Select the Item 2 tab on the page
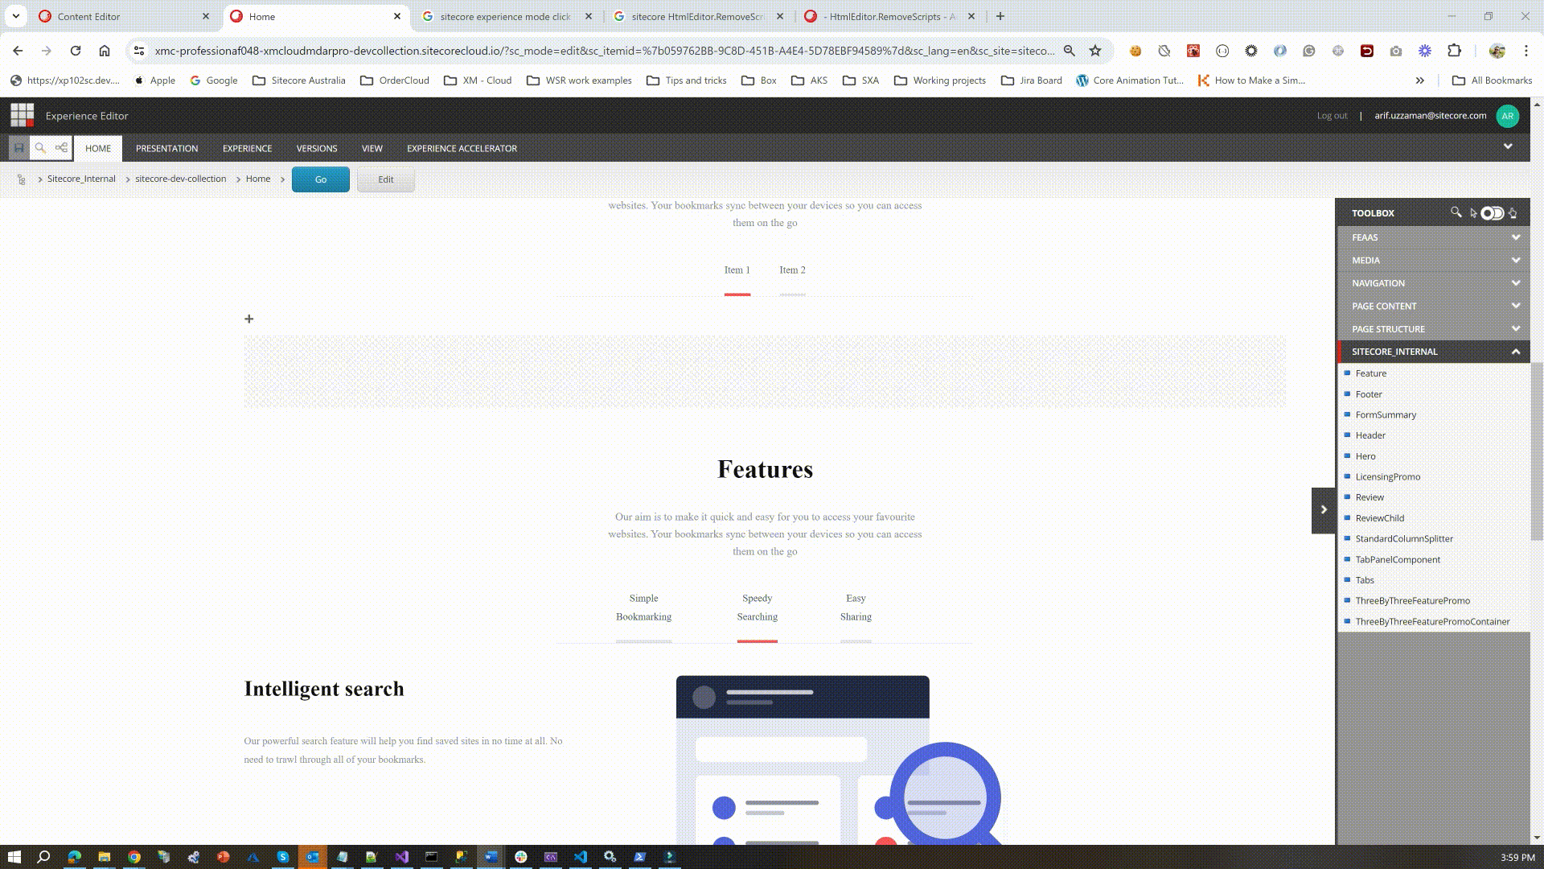This screenshot has width=1544, height=869. [x=792, y=270]
